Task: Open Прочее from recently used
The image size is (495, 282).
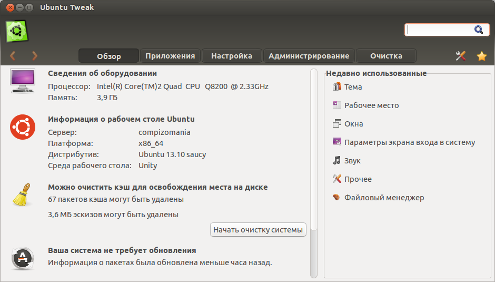Action: (x=358, y=179)
